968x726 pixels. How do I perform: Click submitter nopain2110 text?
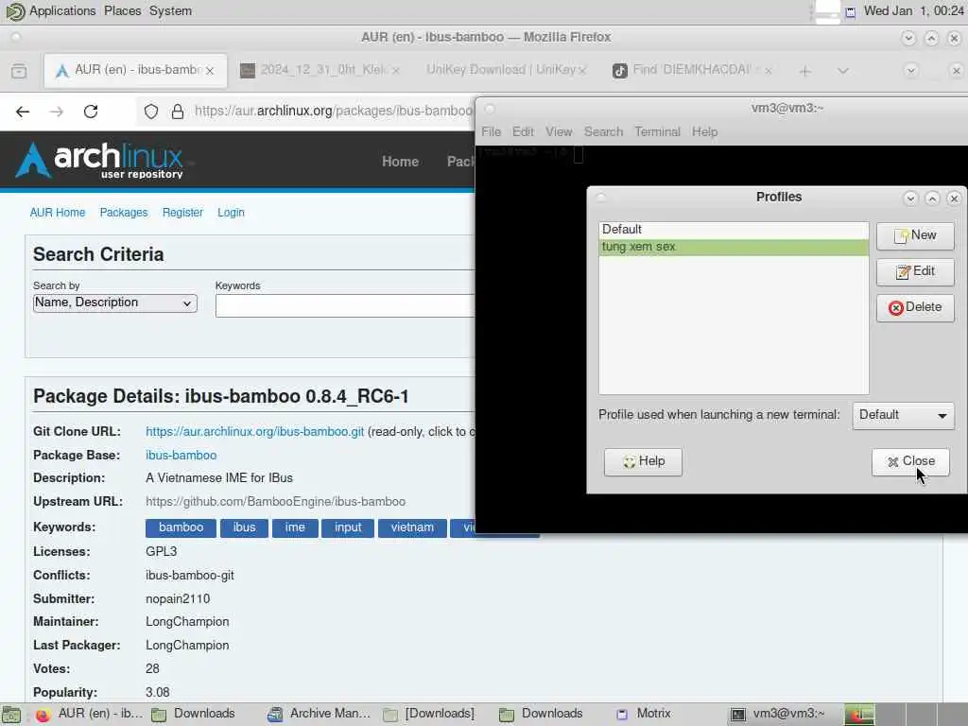[178, 598]
